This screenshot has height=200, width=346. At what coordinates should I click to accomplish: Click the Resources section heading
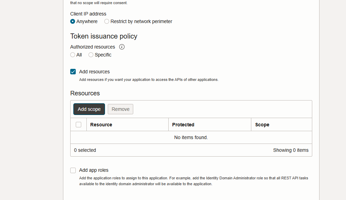[x=85, y=93]
